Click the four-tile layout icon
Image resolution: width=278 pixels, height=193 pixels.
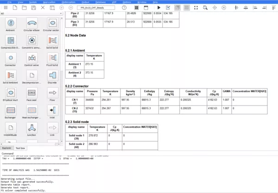pyautogui.click(x=136, y=7)
